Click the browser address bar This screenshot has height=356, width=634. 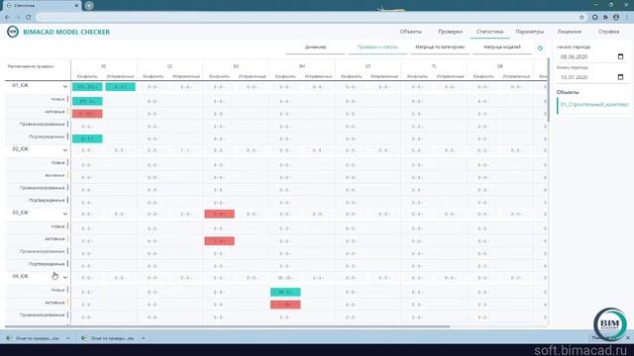coord(307,17)
